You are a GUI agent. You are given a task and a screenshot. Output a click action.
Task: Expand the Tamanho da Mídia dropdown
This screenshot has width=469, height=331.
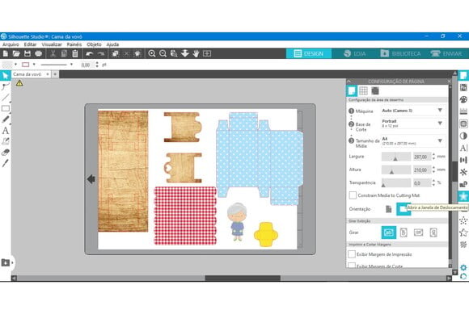413,140
